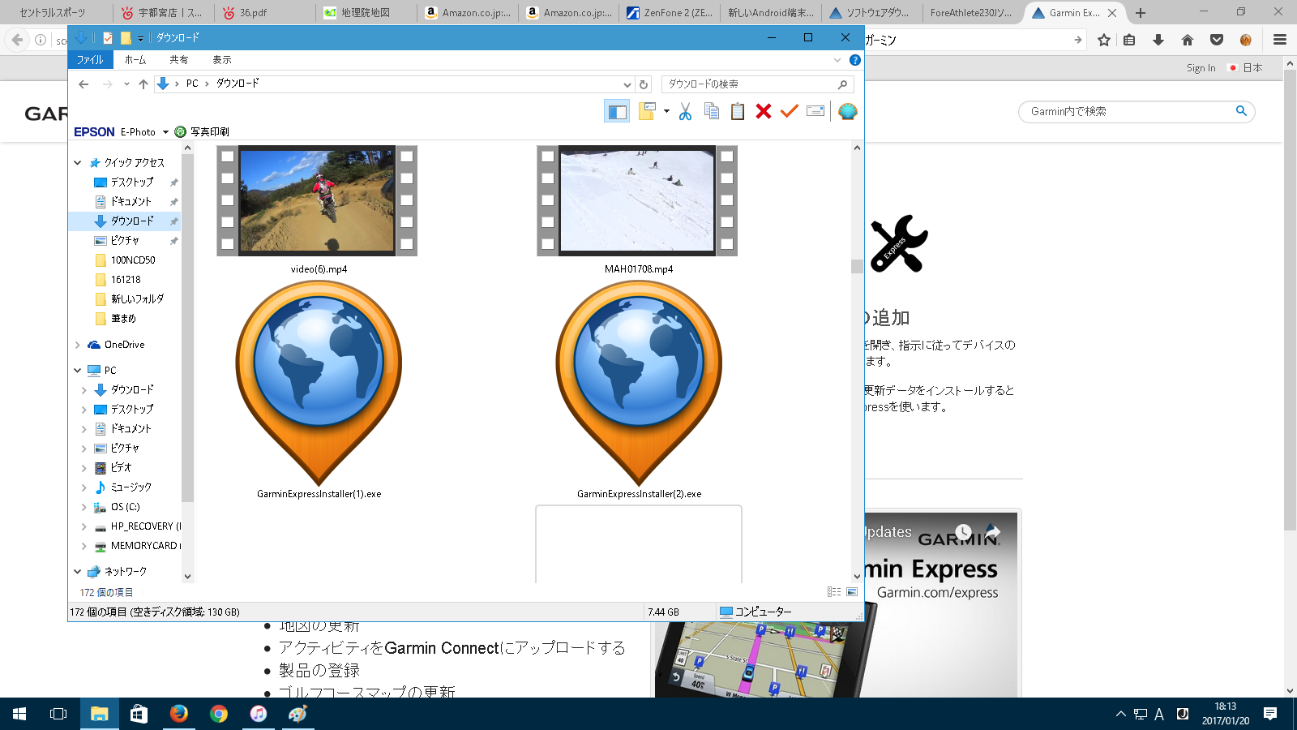Viewport: 1297px width, 730px height.
Task: Open browser bookmark star icon
Action: click(x=1104, y=40)
